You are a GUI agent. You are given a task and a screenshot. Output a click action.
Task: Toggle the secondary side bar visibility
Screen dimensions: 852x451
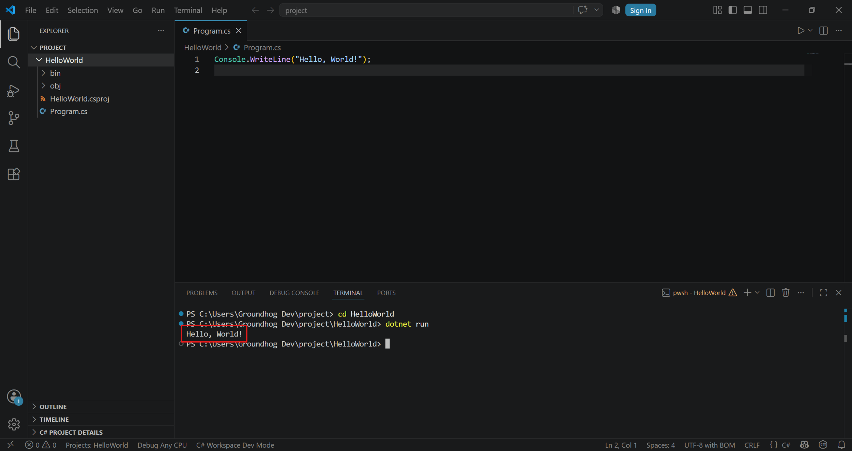click(763, 10)
